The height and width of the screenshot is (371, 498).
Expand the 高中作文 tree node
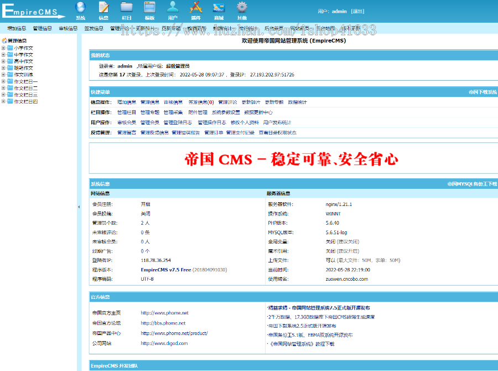click(x=3, y=61)
